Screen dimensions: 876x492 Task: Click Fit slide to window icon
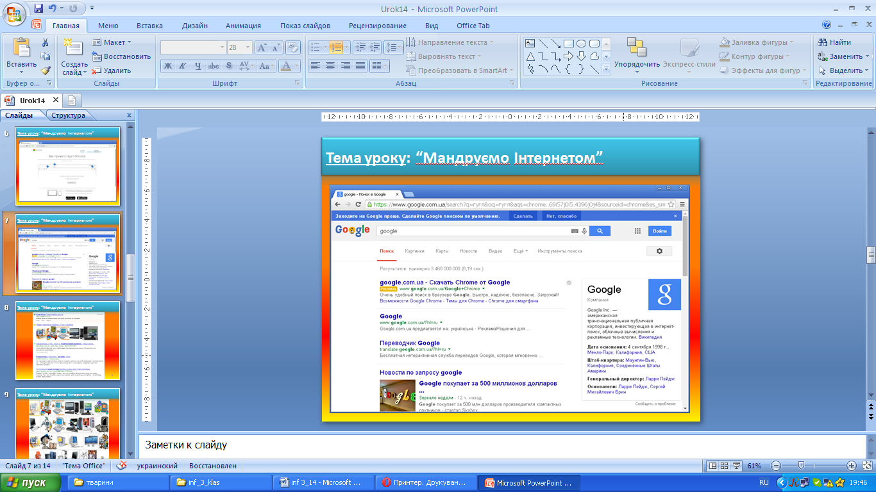[x=866, y=466]
